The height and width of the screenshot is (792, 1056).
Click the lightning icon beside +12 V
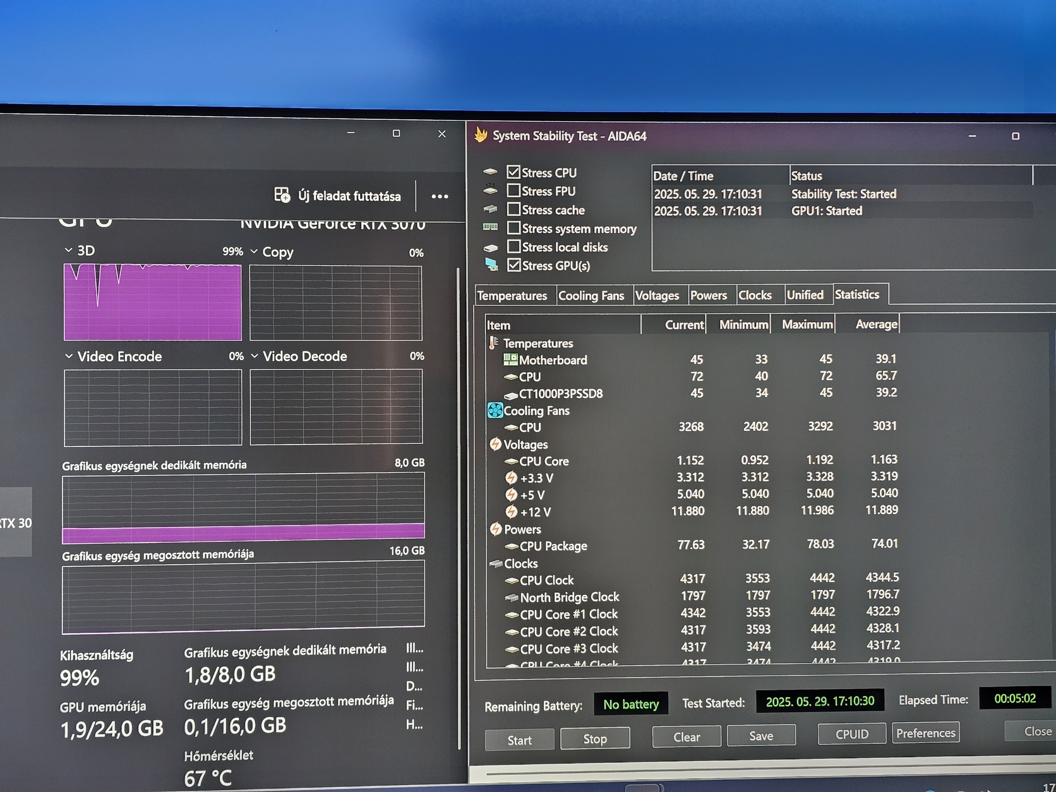pos(512,512)
